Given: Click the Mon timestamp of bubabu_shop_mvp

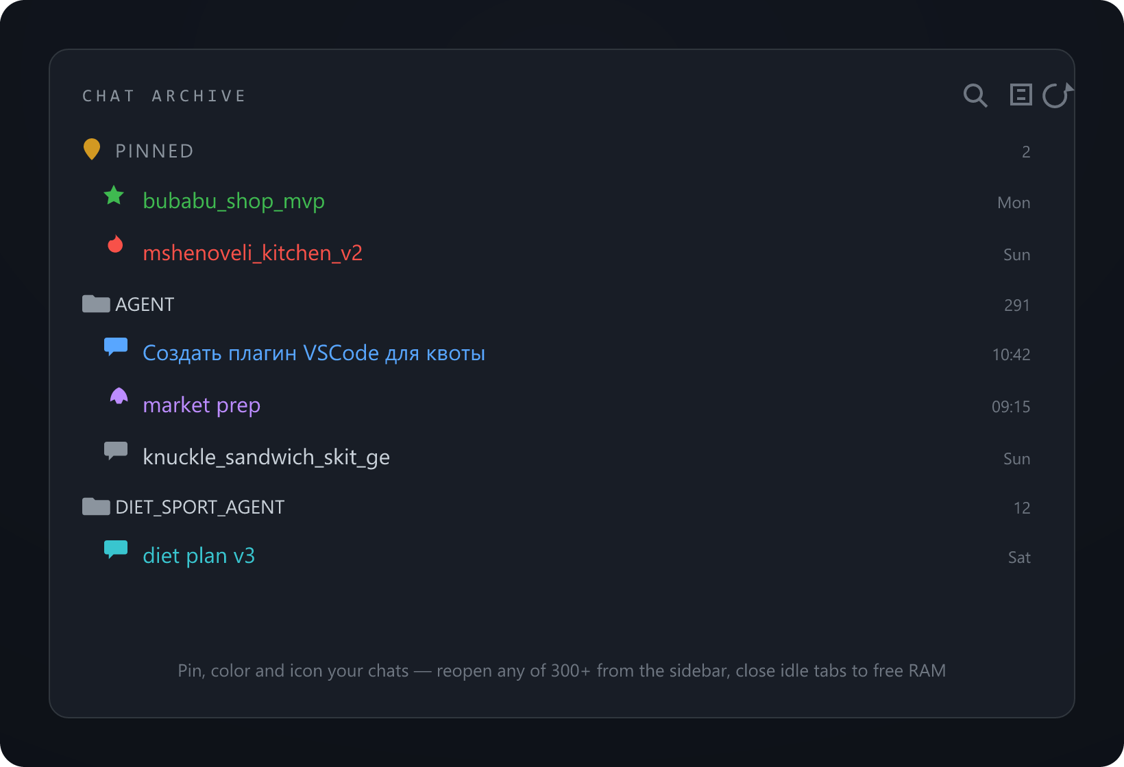Looking at the screenshot, I should 1014,203.
